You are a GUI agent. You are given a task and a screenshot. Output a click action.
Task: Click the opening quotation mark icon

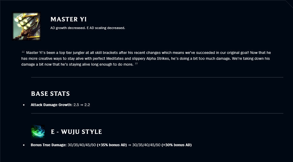click(23, 52)
